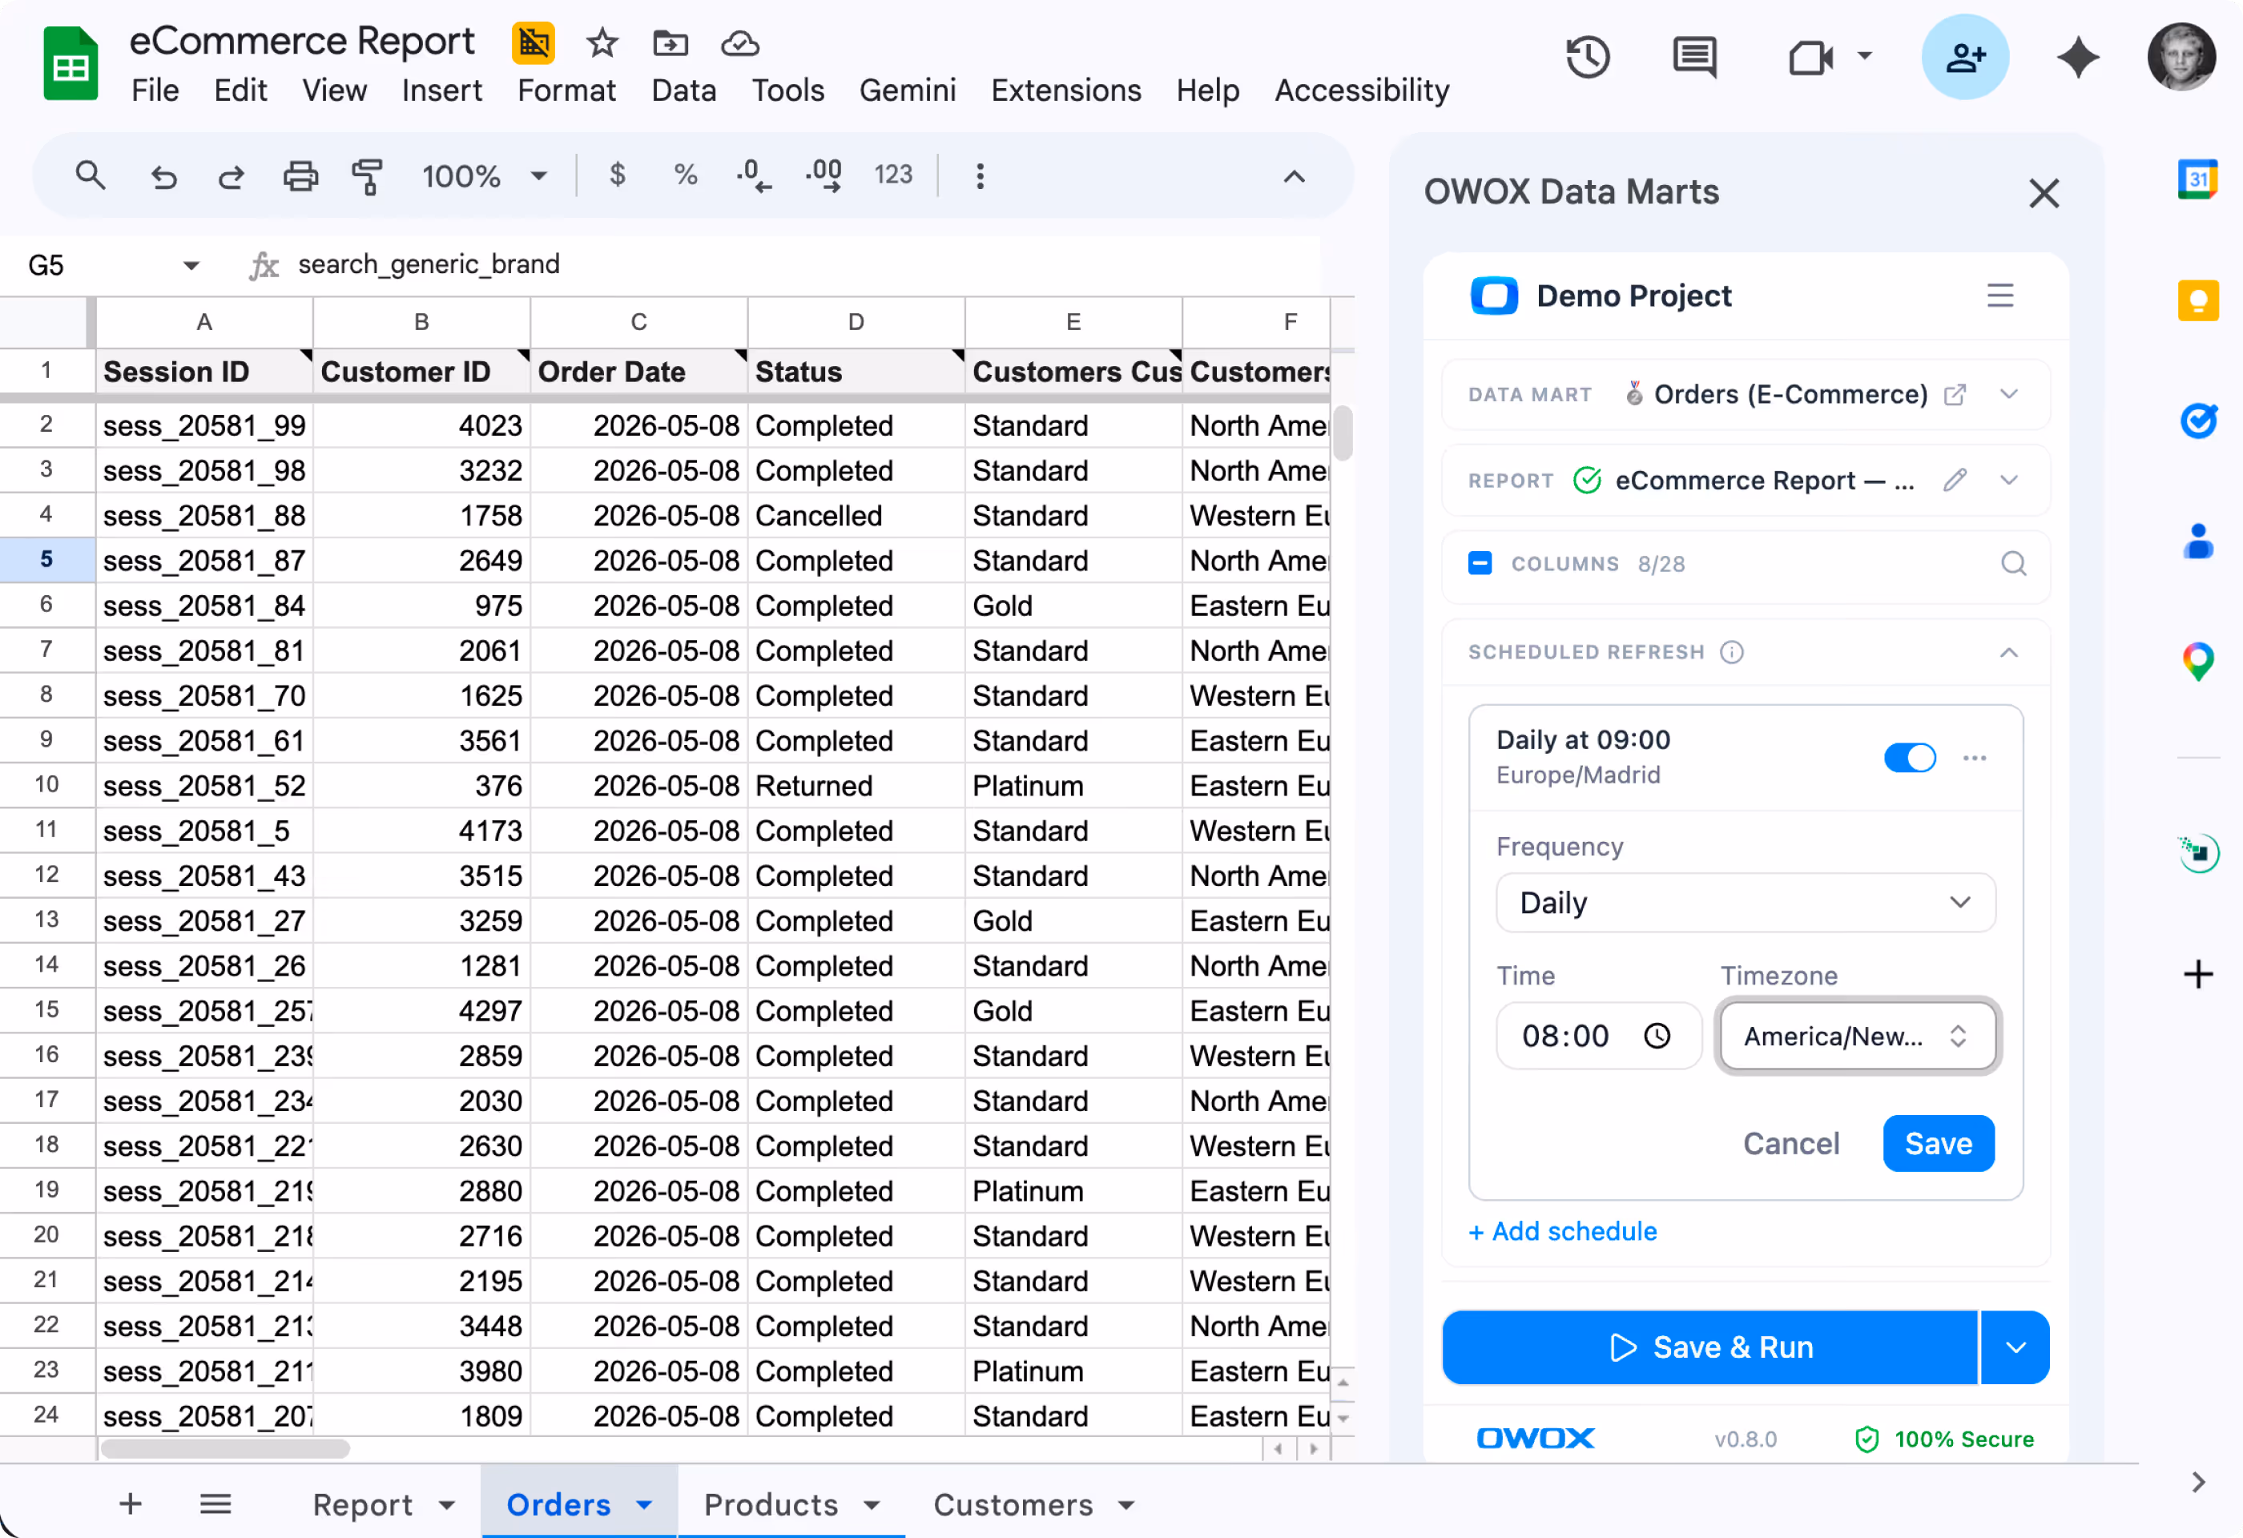2243x1538 pixels.
Task: Check cloud save status icon
Action: pos(739,43)
